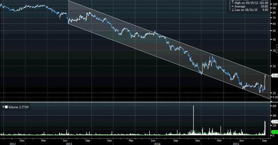Select the Low on 08/26/15 legend entry
Viewport: 278px width, 145px height.
point(250,10)
